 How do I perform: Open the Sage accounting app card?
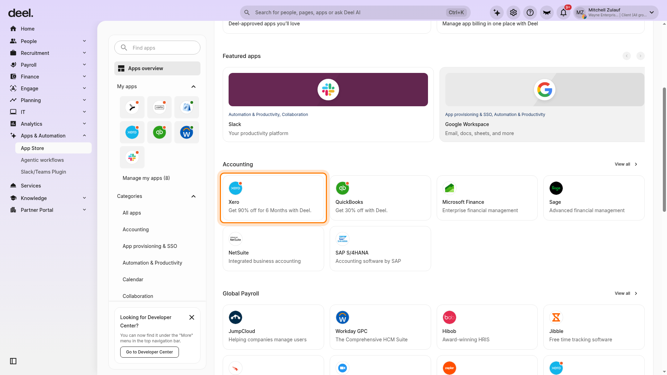pyautogui.click(x=594, y=198)
